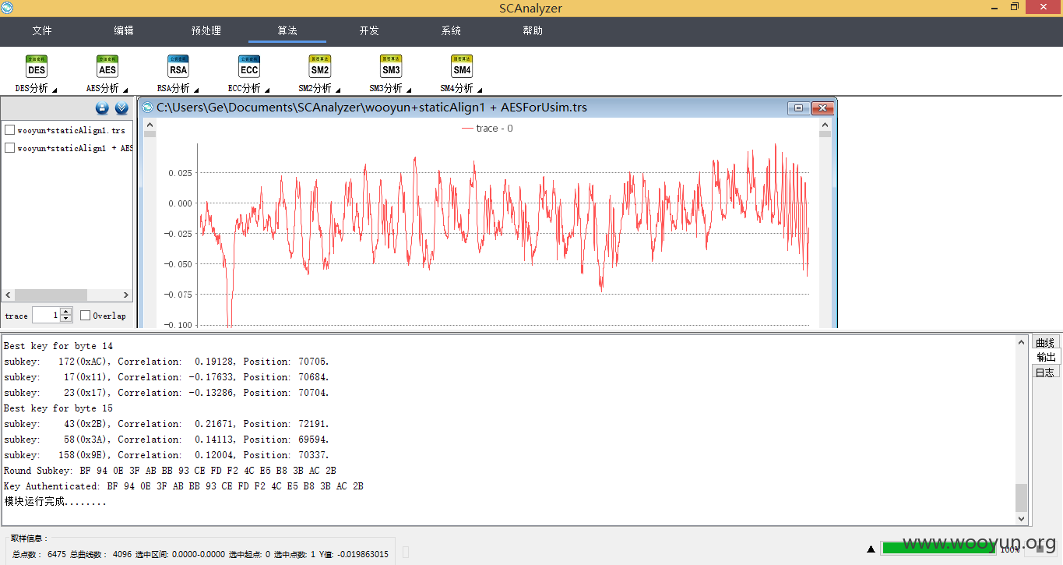The width and height of the screenshot is (1063, 565).
Task: Open the ECC analysis tool icon
Action: [249, 66]
